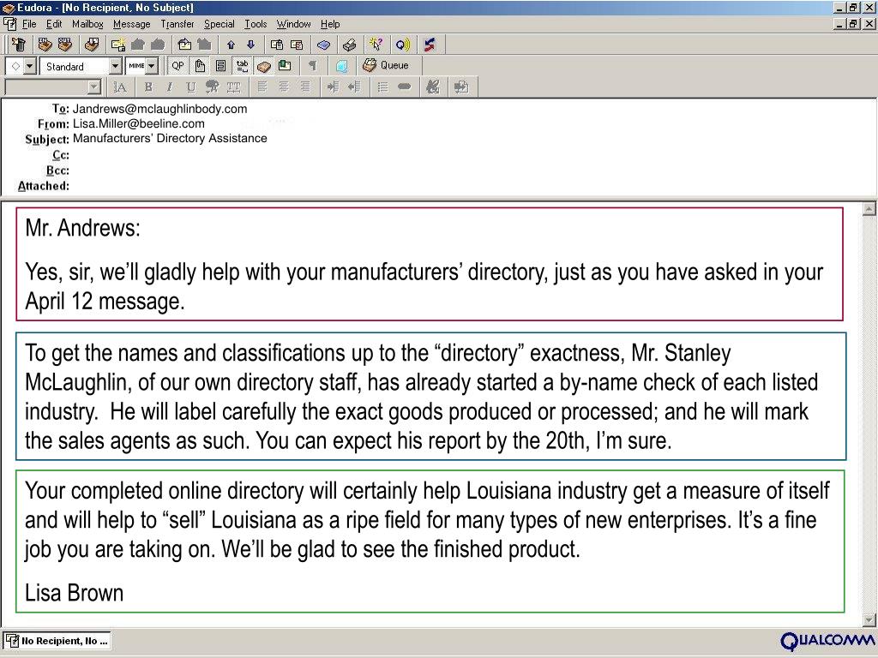Screen dimensions: 878x658
Task: Click the Delete message trash icon
Action: [19, 45]
